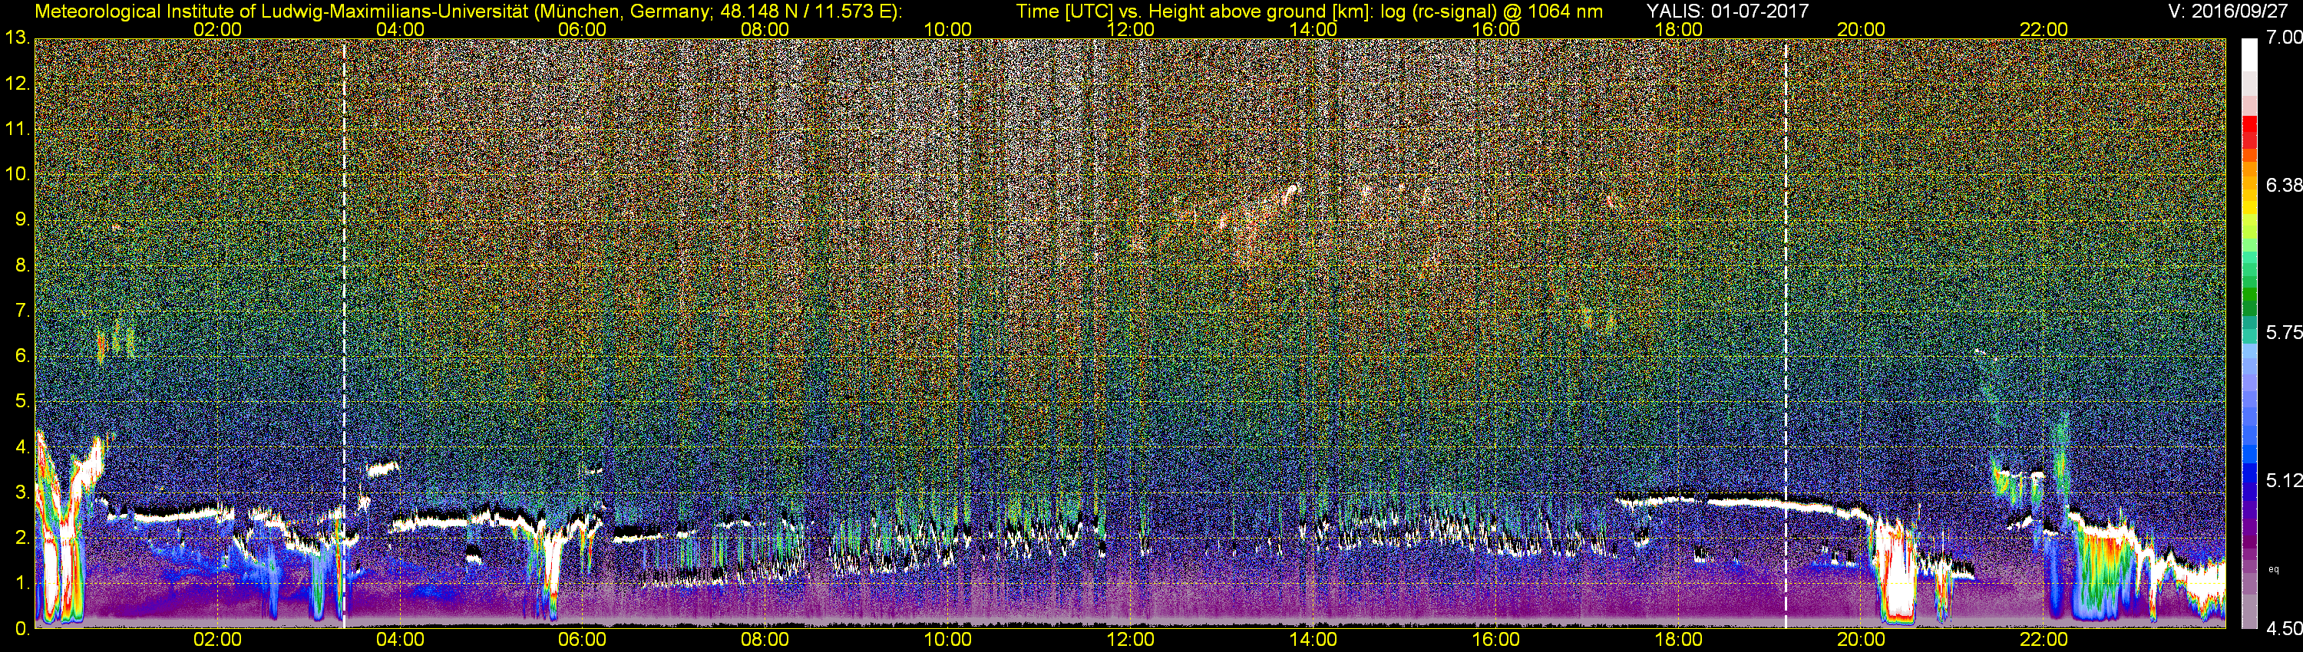Viewport: 2303px width, 652px height.
Task: Click the dashed white marker line after 19:00
Action: coord(1786,334)
